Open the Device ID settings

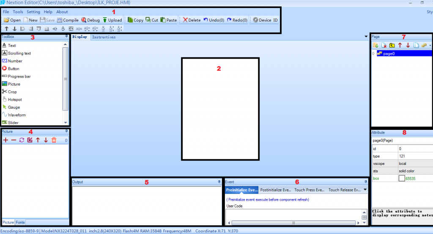pyautogui.click(x=265, y=20)
